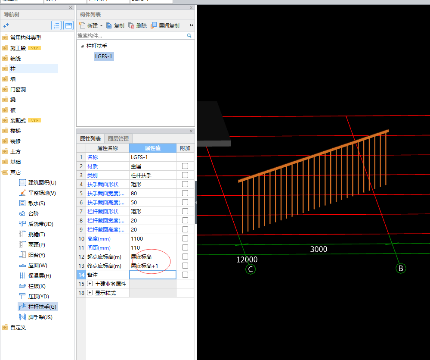Select 屋面(W) component
The image size is (430, 360).
pyautogui.click(x=33, y=265)
